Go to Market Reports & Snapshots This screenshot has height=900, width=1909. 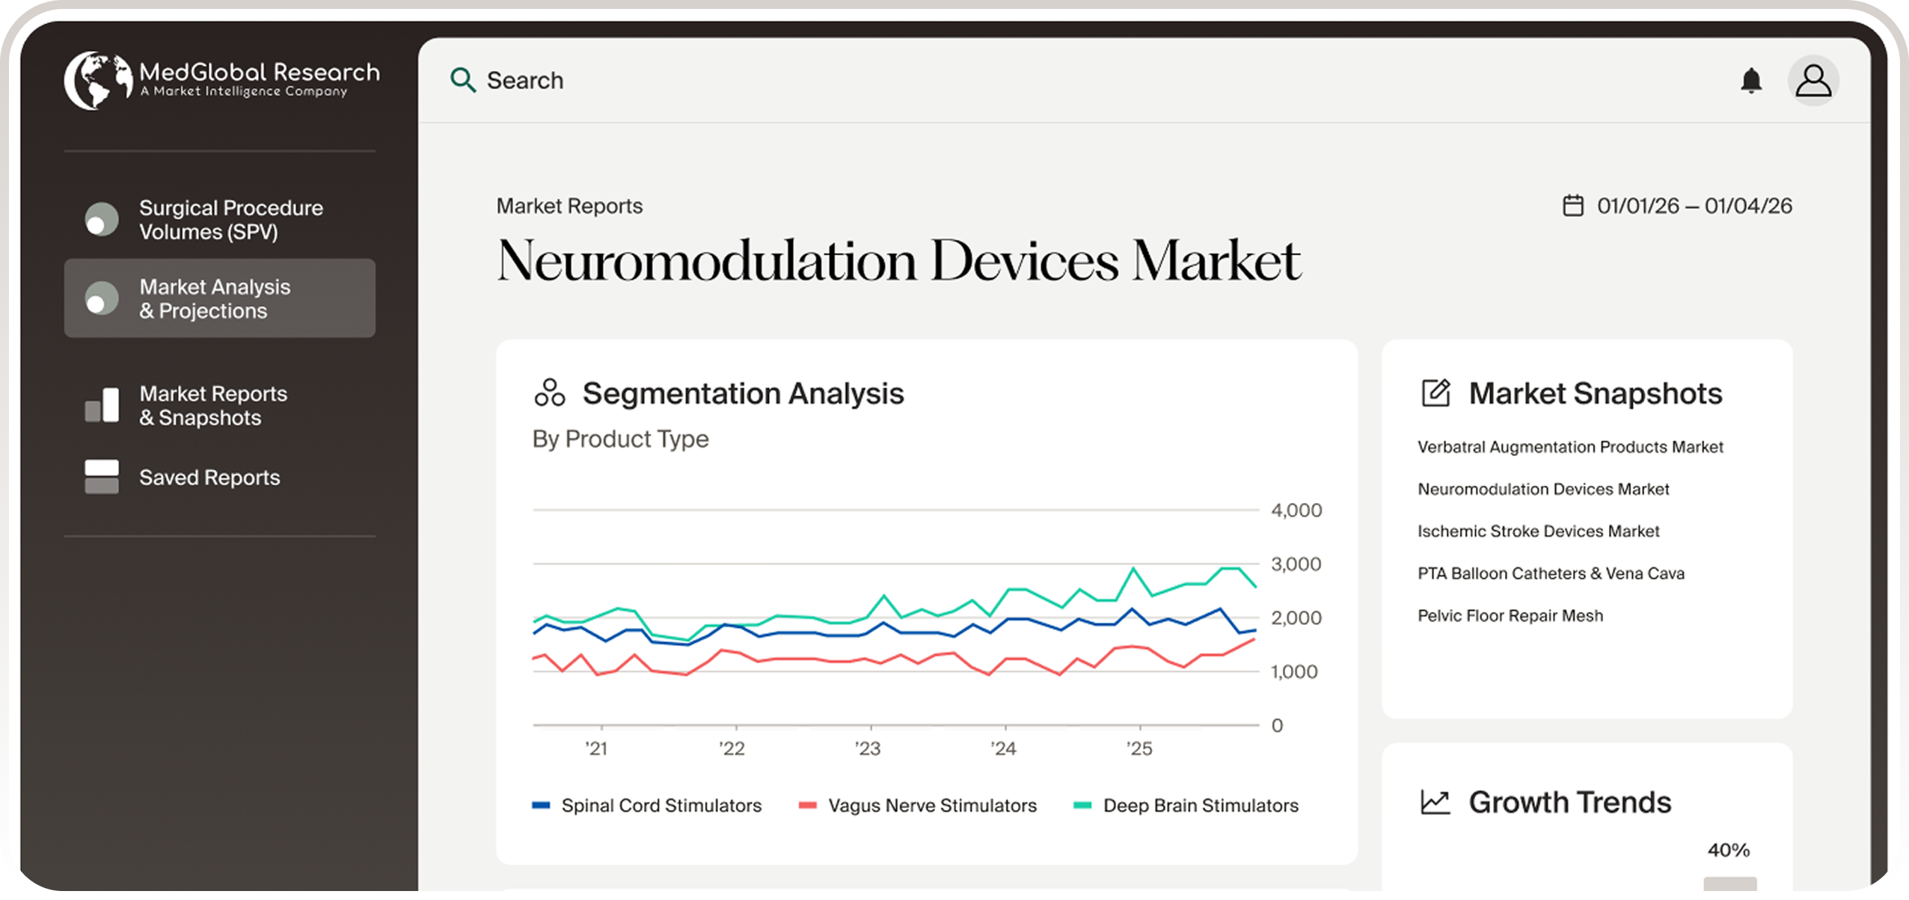pos(220,405)
